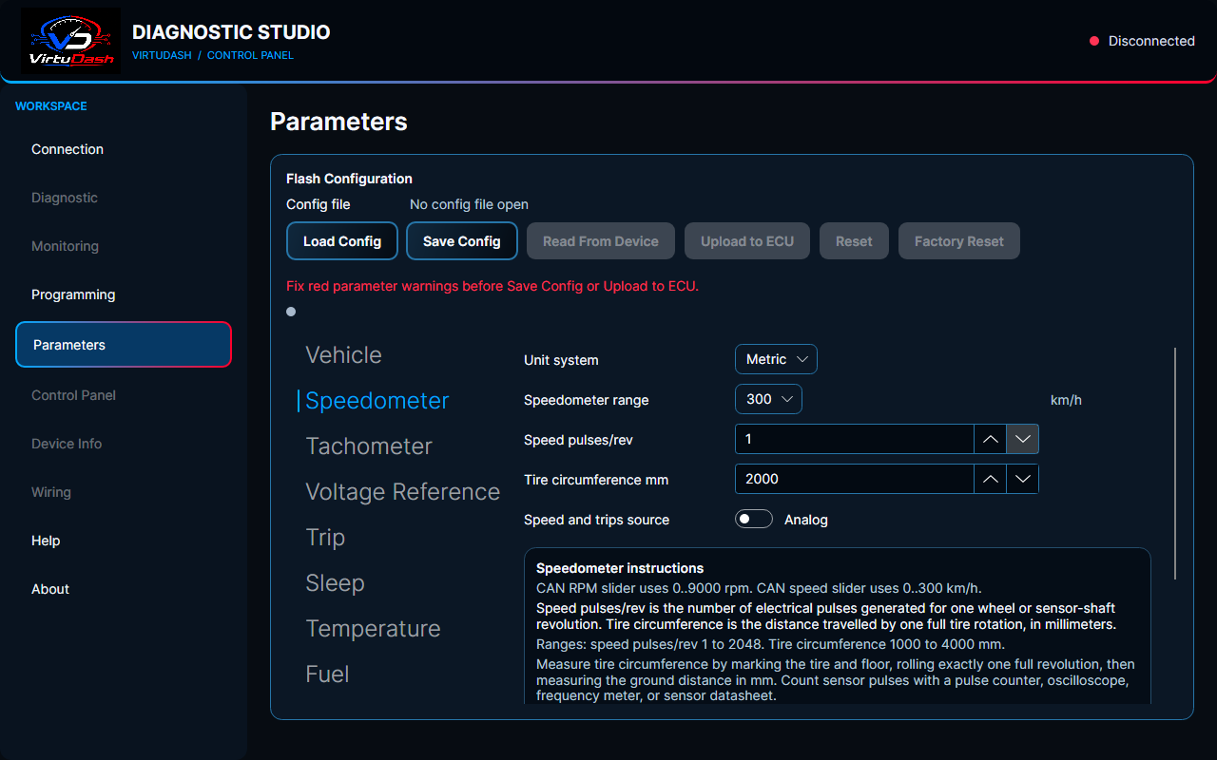Screen dimensions: 1217x760
Task: Open About in the sidebar
Action: tap(124, 589)
